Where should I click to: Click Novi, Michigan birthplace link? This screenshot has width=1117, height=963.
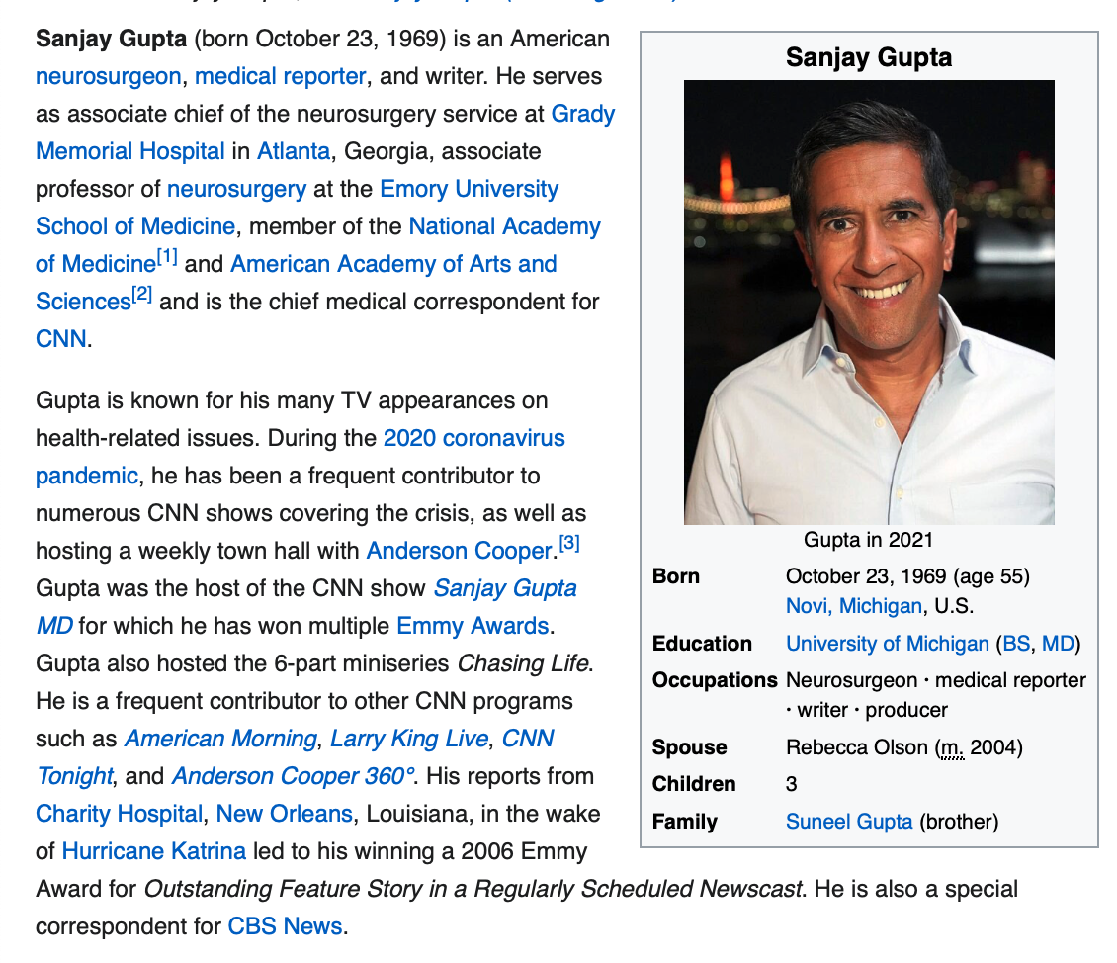tap(853, 606)
